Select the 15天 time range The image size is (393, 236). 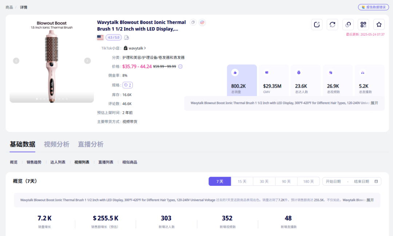click(x=242, y=181)
